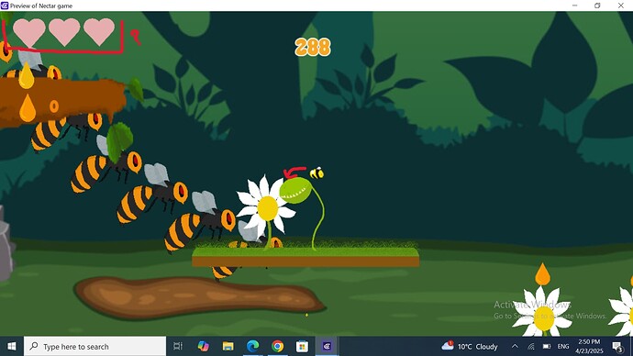Viewport: 633px width, 356px height.
Task: Expand hidden system tray icons chevron
Action: pos(515,346)
